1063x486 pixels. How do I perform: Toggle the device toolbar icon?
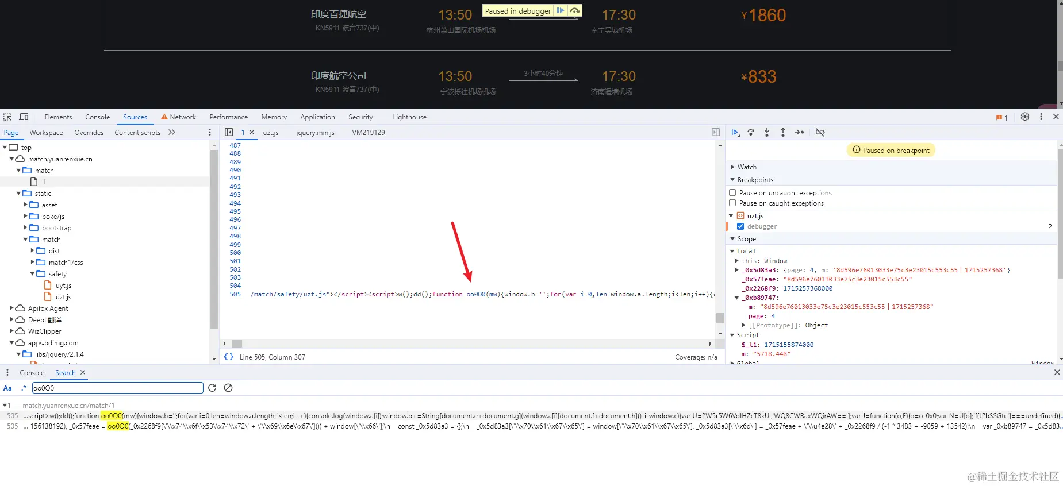coord(24,117)
